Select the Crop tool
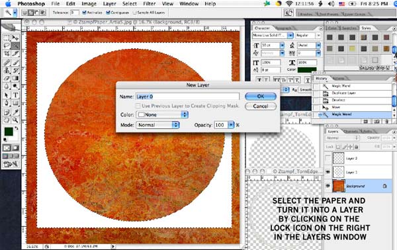The height and width of the screenshot is (250, 397). click(7, 54)
